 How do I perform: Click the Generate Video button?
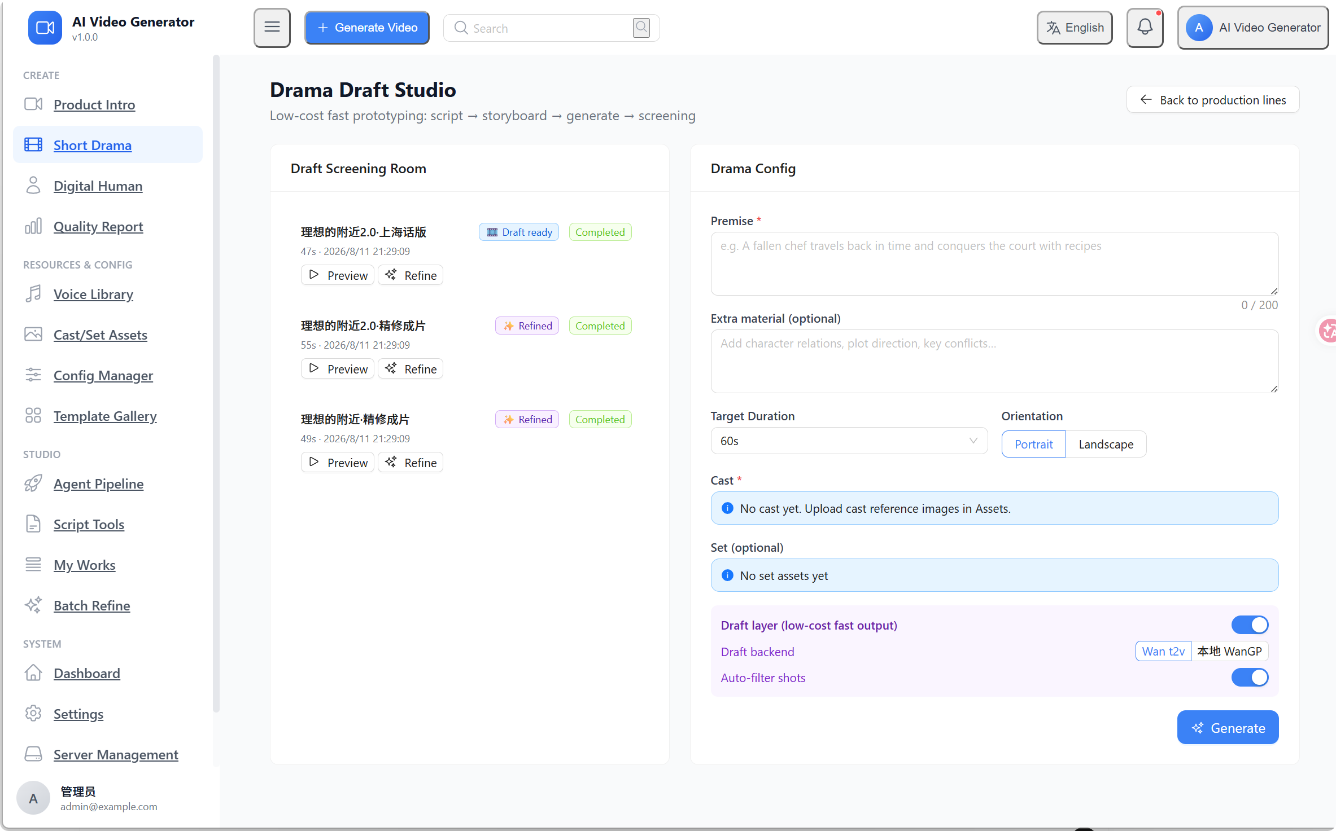point(367,27)
